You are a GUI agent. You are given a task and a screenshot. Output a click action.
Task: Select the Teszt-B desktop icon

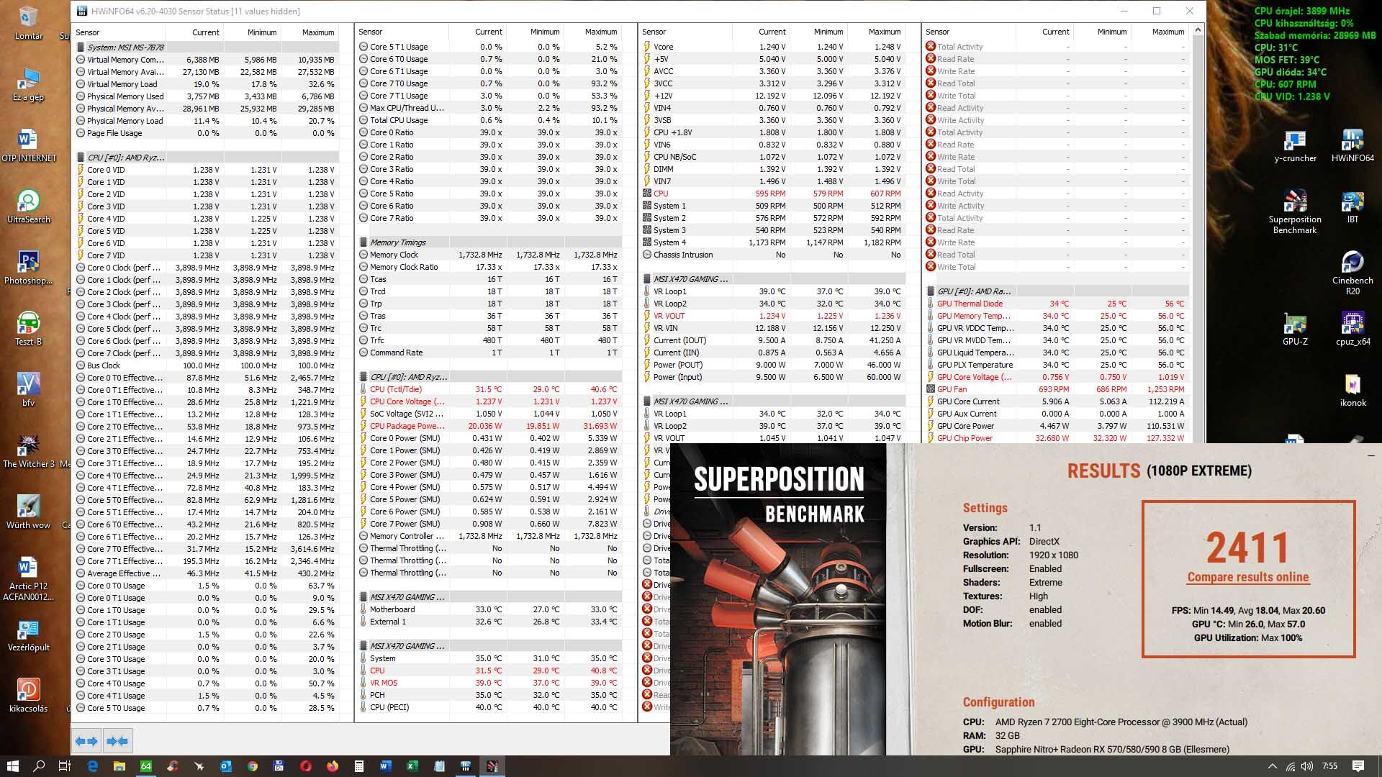coord(29,330)
